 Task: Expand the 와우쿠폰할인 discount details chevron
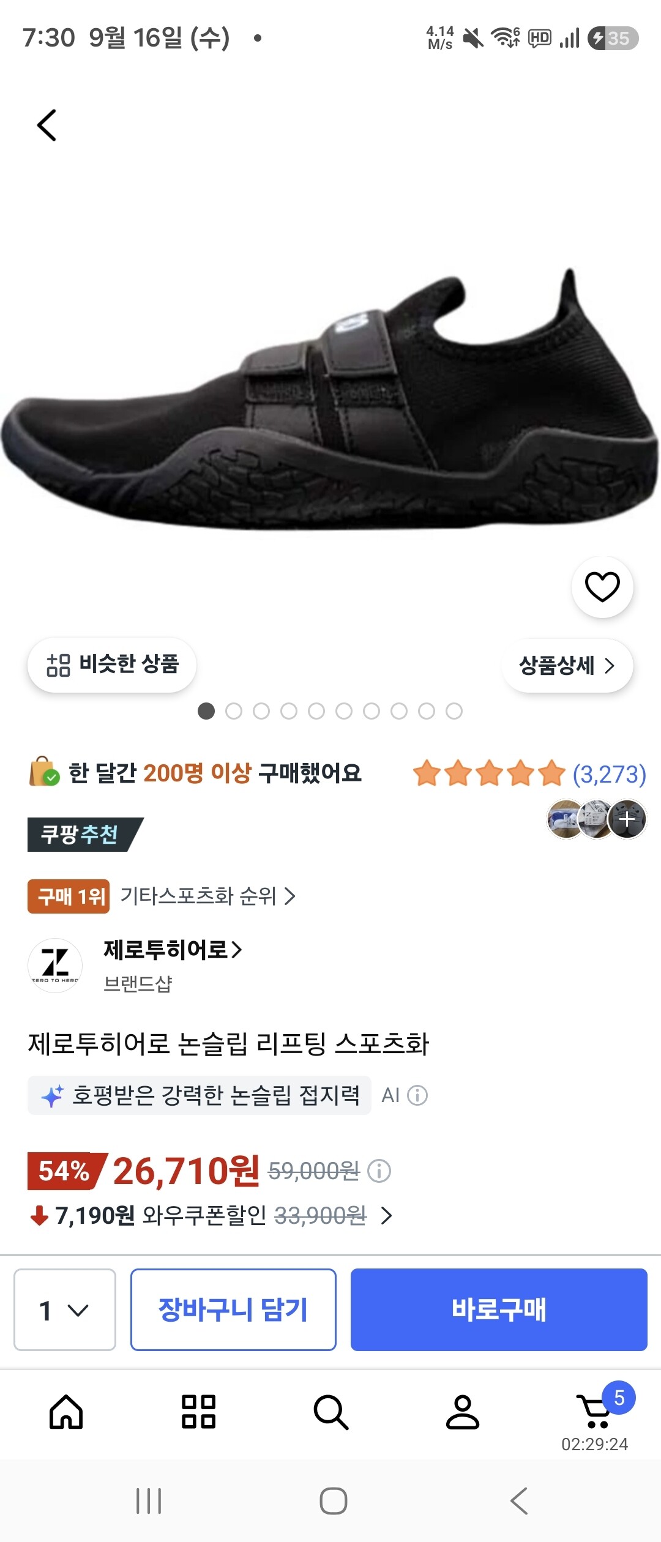click(x=386, y=1216)
